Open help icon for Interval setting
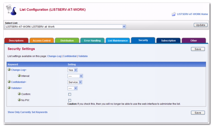This screenshot has width=213, height=128. (x=19, y=75)
